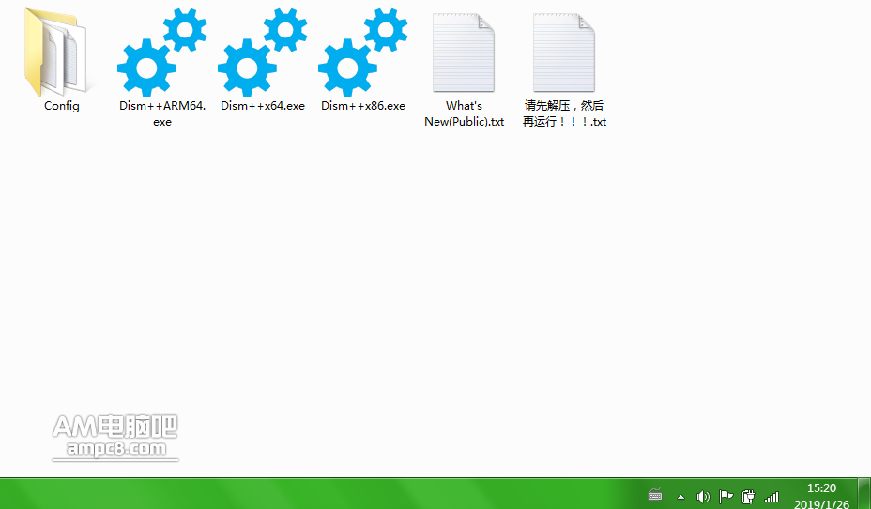Open the Action Center flag icon
The width and height of the screenshot is (871, 509).
point(726,496)
